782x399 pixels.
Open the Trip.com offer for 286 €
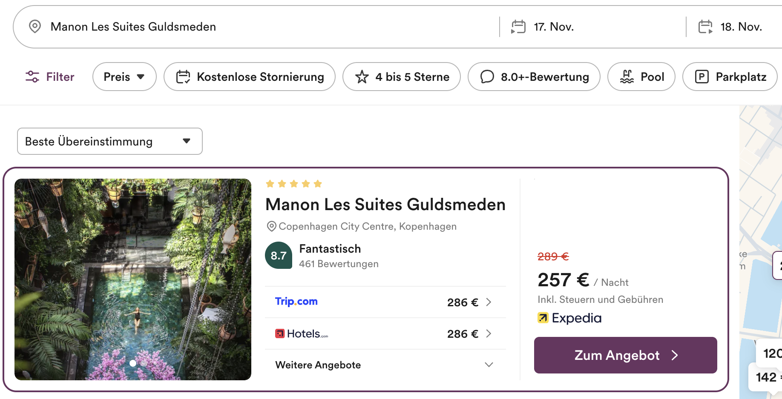[385, 302]
